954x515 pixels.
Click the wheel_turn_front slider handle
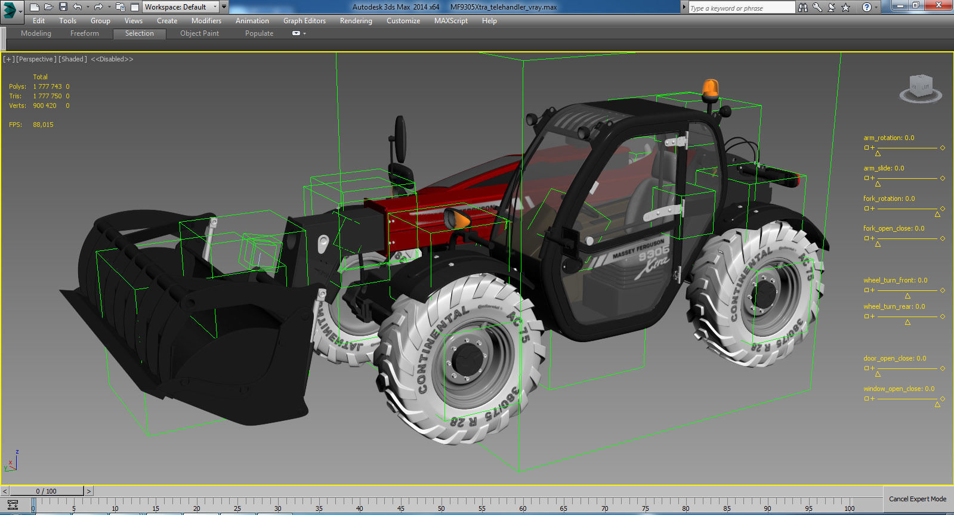[907, 296]
